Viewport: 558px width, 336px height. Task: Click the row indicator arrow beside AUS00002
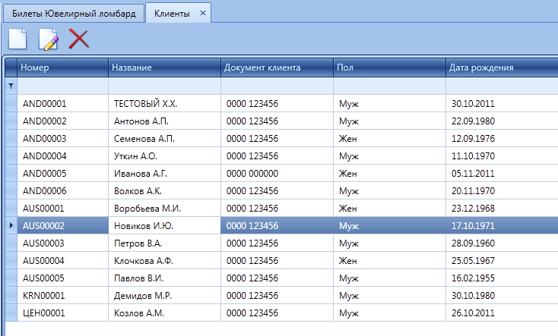[x=10, y=225]
